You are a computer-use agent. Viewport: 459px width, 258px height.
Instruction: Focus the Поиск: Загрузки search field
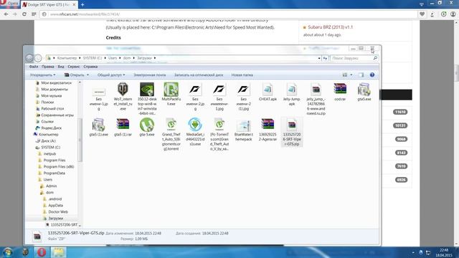click(351, 58)
